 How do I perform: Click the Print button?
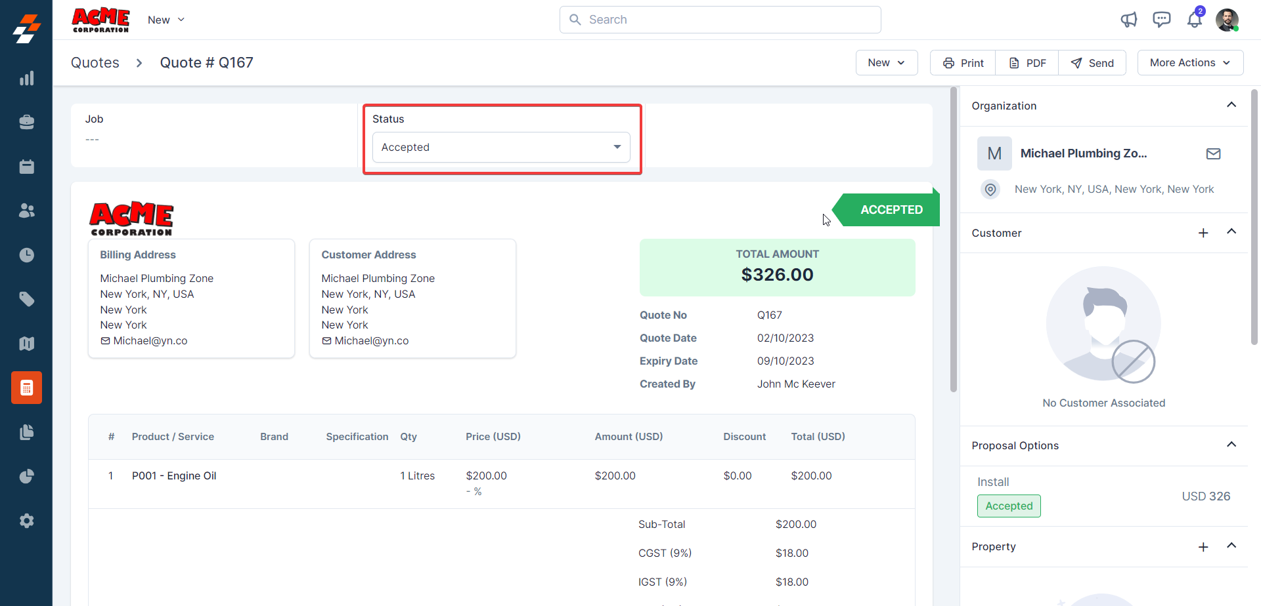pyautogui.click(x=963, y=63)
